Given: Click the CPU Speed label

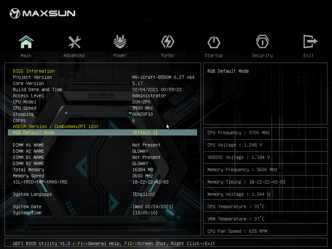Looking at the screenshot, I should tap(25, 108).
